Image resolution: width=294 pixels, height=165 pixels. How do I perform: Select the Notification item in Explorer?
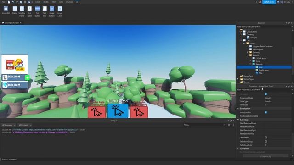point(264,70)
